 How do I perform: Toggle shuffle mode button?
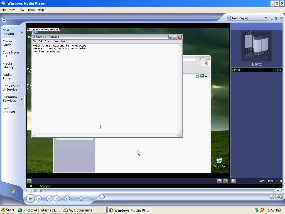102,197
